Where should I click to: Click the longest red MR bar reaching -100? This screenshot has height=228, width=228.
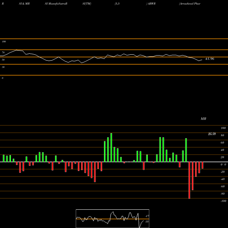click(x=189, y=180)
